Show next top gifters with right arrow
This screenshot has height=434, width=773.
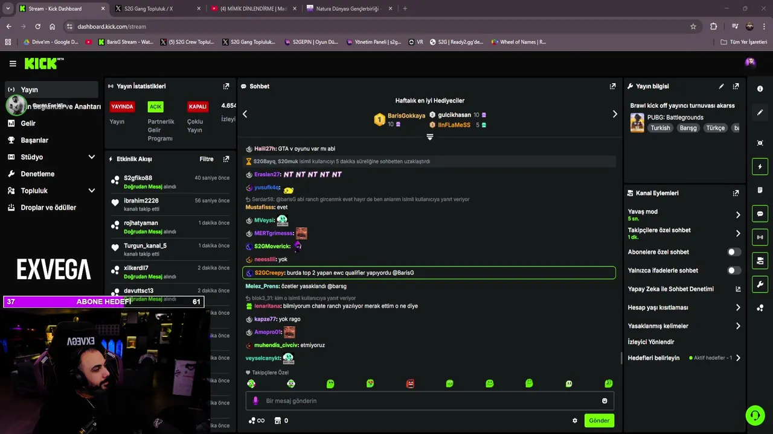click(x=615, y=114)
